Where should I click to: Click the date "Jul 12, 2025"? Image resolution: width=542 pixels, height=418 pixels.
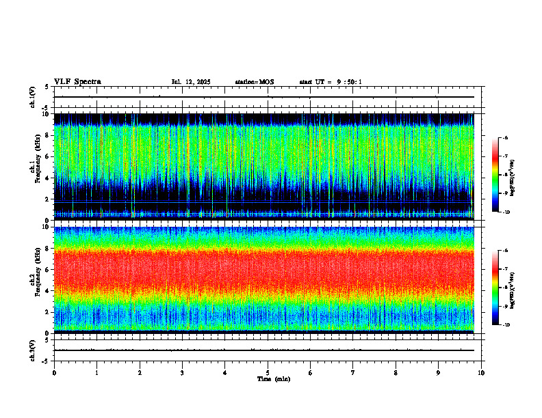tap(191, 82)
